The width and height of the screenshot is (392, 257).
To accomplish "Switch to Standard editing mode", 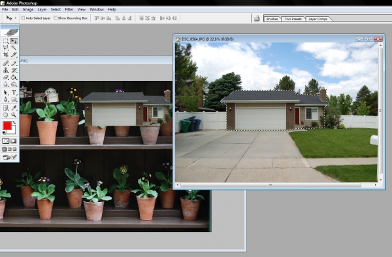I will click(6, 141).
